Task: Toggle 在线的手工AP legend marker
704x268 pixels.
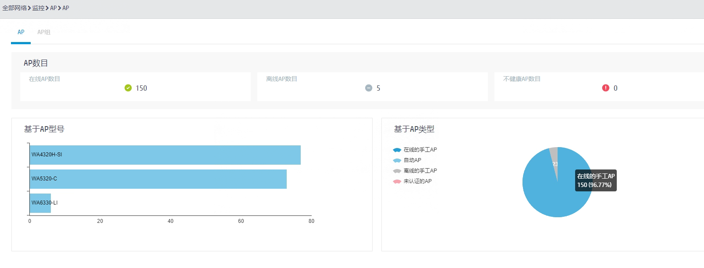Action: point(397,150)
